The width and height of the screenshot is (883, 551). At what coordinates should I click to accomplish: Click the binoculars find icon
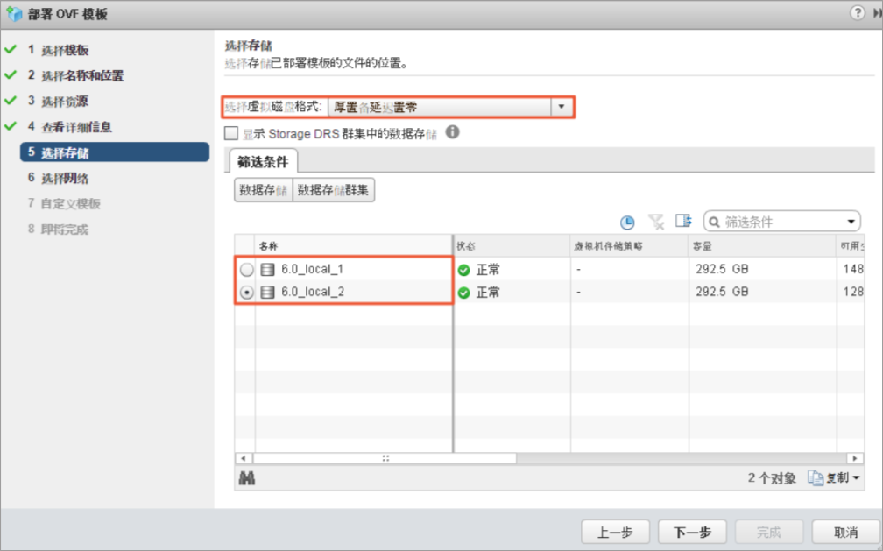247,478
